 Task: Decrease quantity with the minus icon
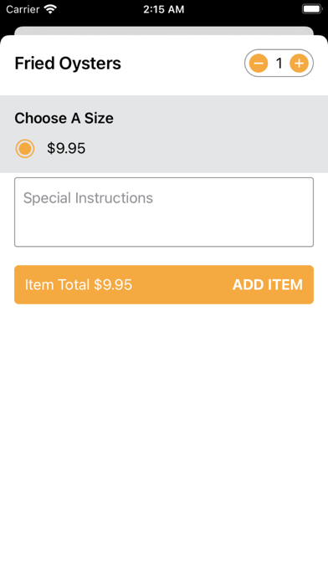click(x=259, y=64)
